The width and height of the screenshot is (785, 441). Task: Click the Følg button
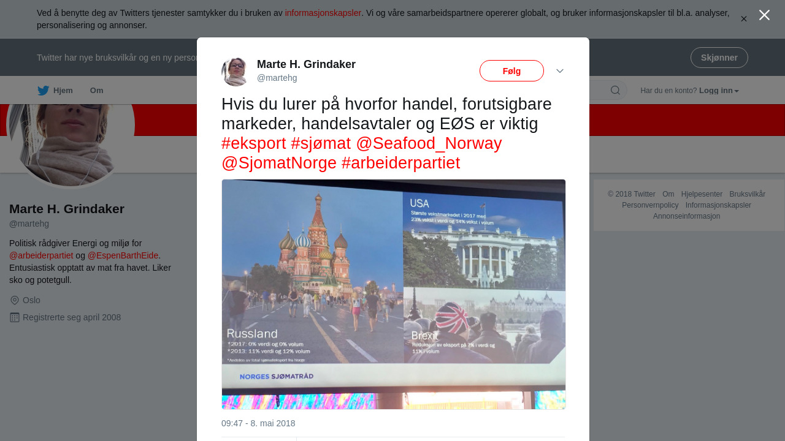pyautogui.click(x=511, y=71)
